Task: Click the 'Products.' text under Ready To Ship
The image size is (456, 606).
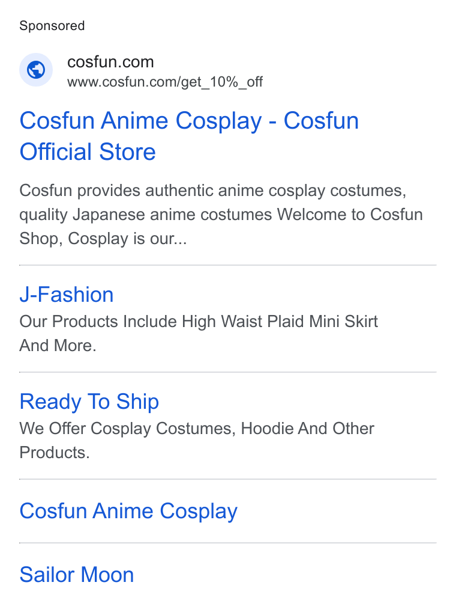Action: (x=55, y=453)
